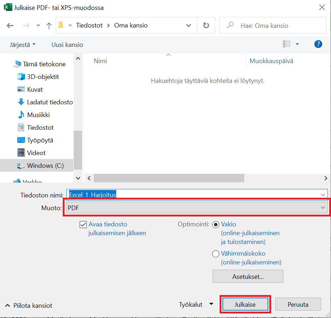The image size is (331, 318).
Task: Go back with the left arrow
Action: point(10,25)
